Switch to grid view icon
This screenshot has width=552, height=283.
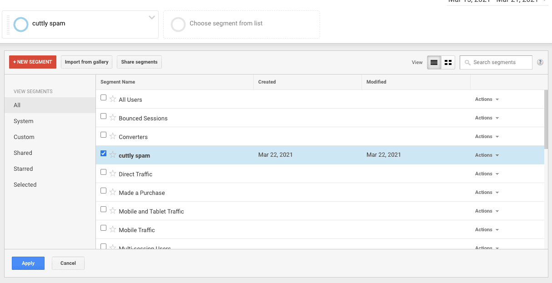(x=448, y=62)
